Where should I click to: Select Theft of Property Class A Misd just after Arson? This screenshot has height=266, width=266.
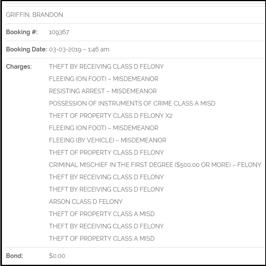(102, 214)
